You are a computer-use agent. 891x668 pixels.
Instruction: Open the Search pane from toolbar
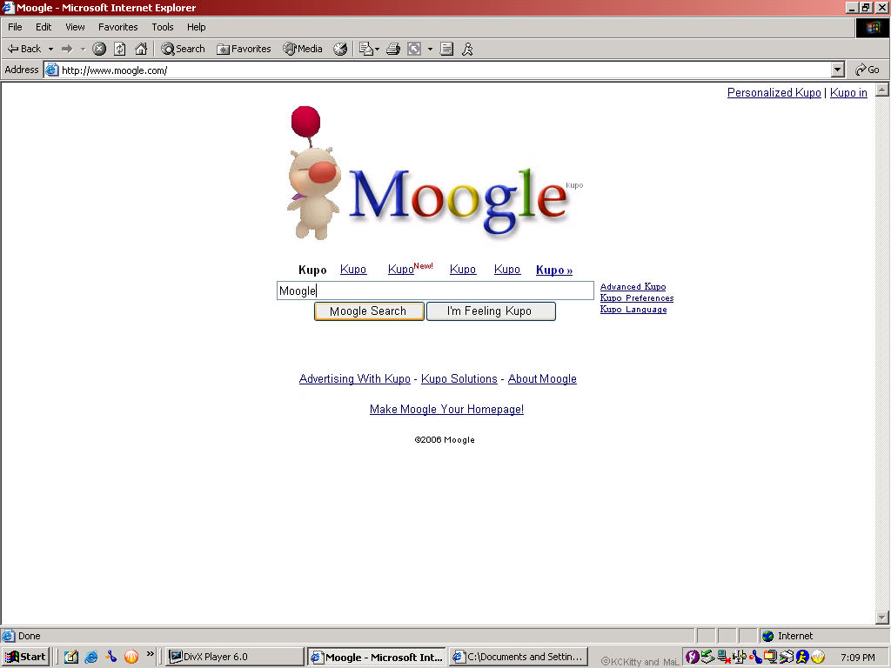(183, 49)
